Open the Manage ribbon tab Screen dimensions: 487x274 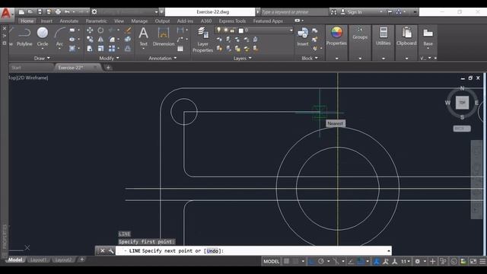[x=139, y=21]
